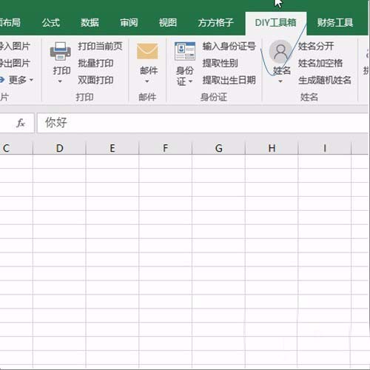
Task: Switch to the 审阅 tab
Action: pos(129,23)
